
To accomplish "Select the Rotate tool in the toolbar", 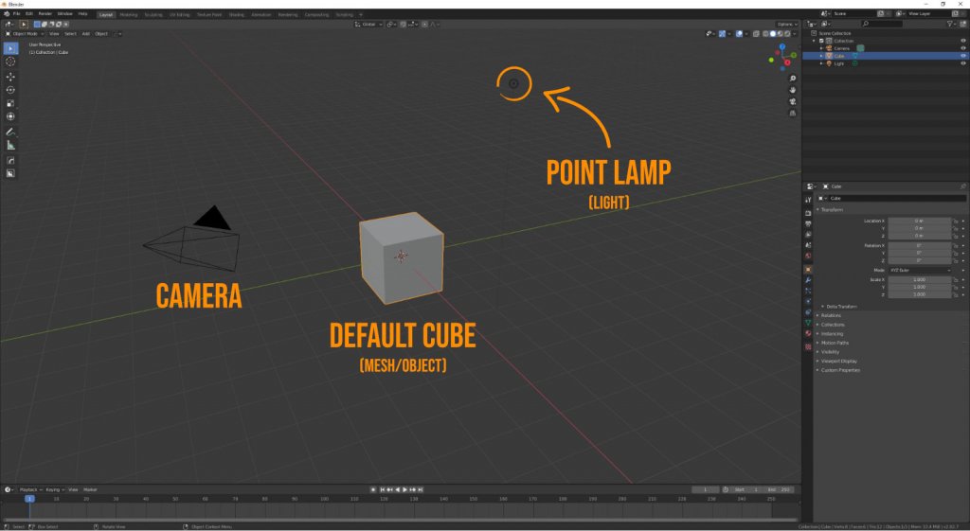I will pos(11,90).
